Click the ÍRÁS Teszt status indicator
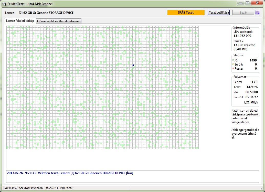Screen dimensions: 265x192 tap(186, 13)
